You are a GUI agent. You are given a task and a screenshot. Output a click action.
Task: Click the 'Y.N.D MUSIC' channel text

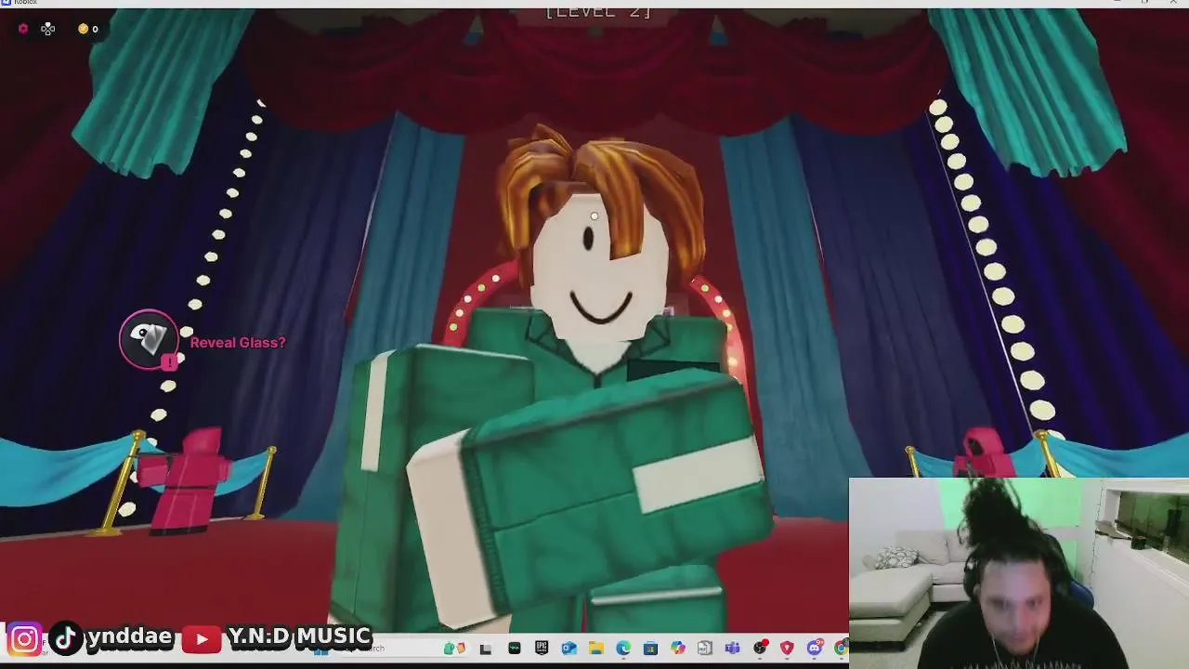pos(299,637)
